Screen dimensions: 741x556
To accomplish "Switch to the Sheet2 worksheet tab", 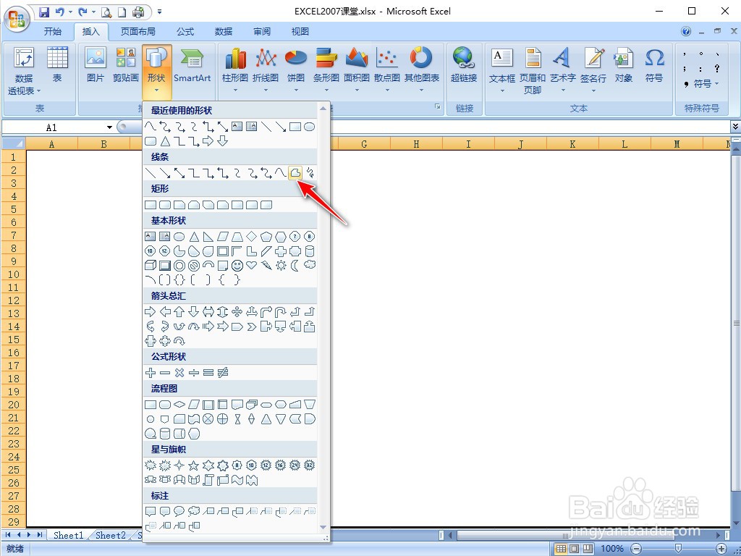I will coord(111,535).
